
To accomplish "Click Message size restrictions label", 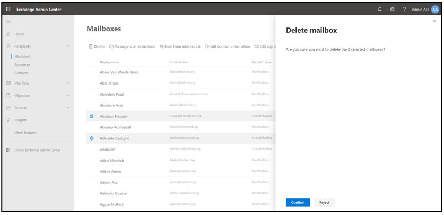I will tap(135, 46).
